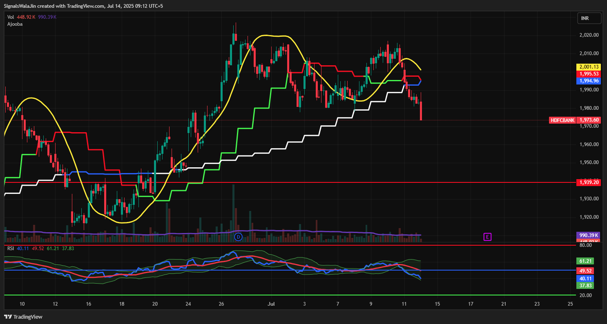Click date 26 on the time axis
Screen dimensions: 607x324
click(221, 304)
